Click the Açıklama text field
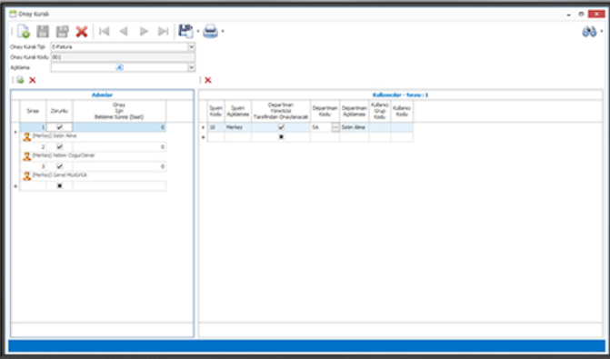This screenshot has width=610, height=359. [x=119, y=67]
